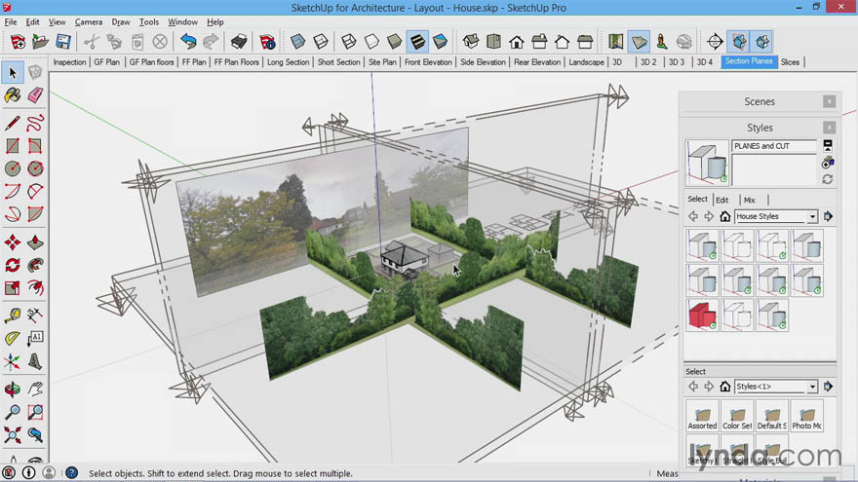This screenshot has width=858, height=482.
Task: Save the model with floppy icon
Action: [63, 42]
